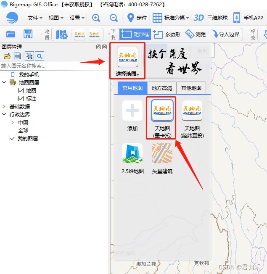Close the 图层管理 panel

[104, 47]
